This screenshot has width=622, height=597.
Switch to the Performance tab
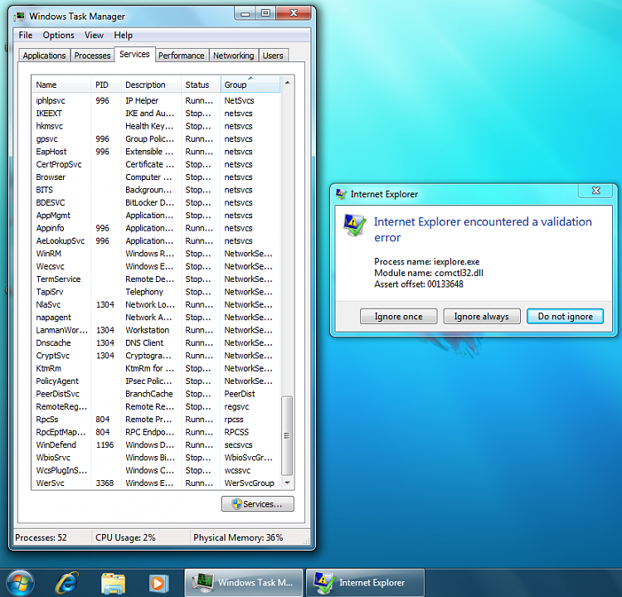[182, 56]
